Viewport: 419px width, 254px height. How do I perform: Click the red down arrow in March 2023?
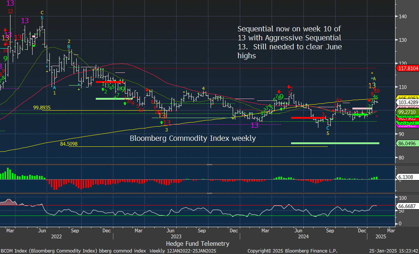(x=147, y=90)
